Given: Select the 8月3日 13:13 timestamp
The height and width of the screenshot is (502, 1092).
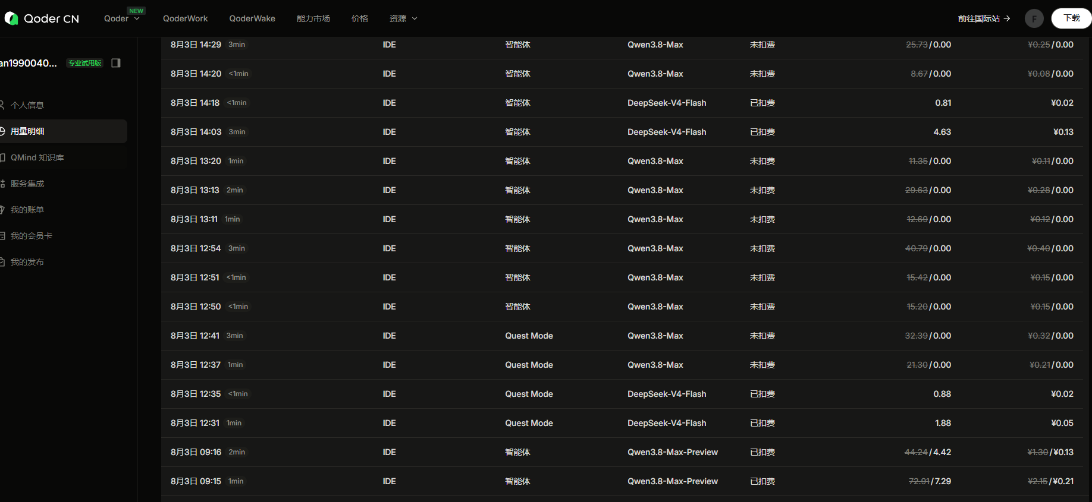Looking at the screenshot, I should [x=195, y=190].
